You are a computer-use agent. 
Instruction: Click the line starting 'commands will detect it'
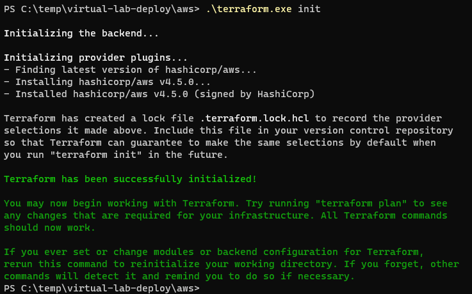179,276
